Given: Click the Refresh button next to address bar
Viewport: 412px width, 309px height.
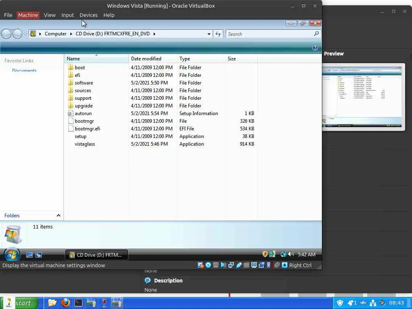Looking at the screenshot, I should click(x=218, y=34).
